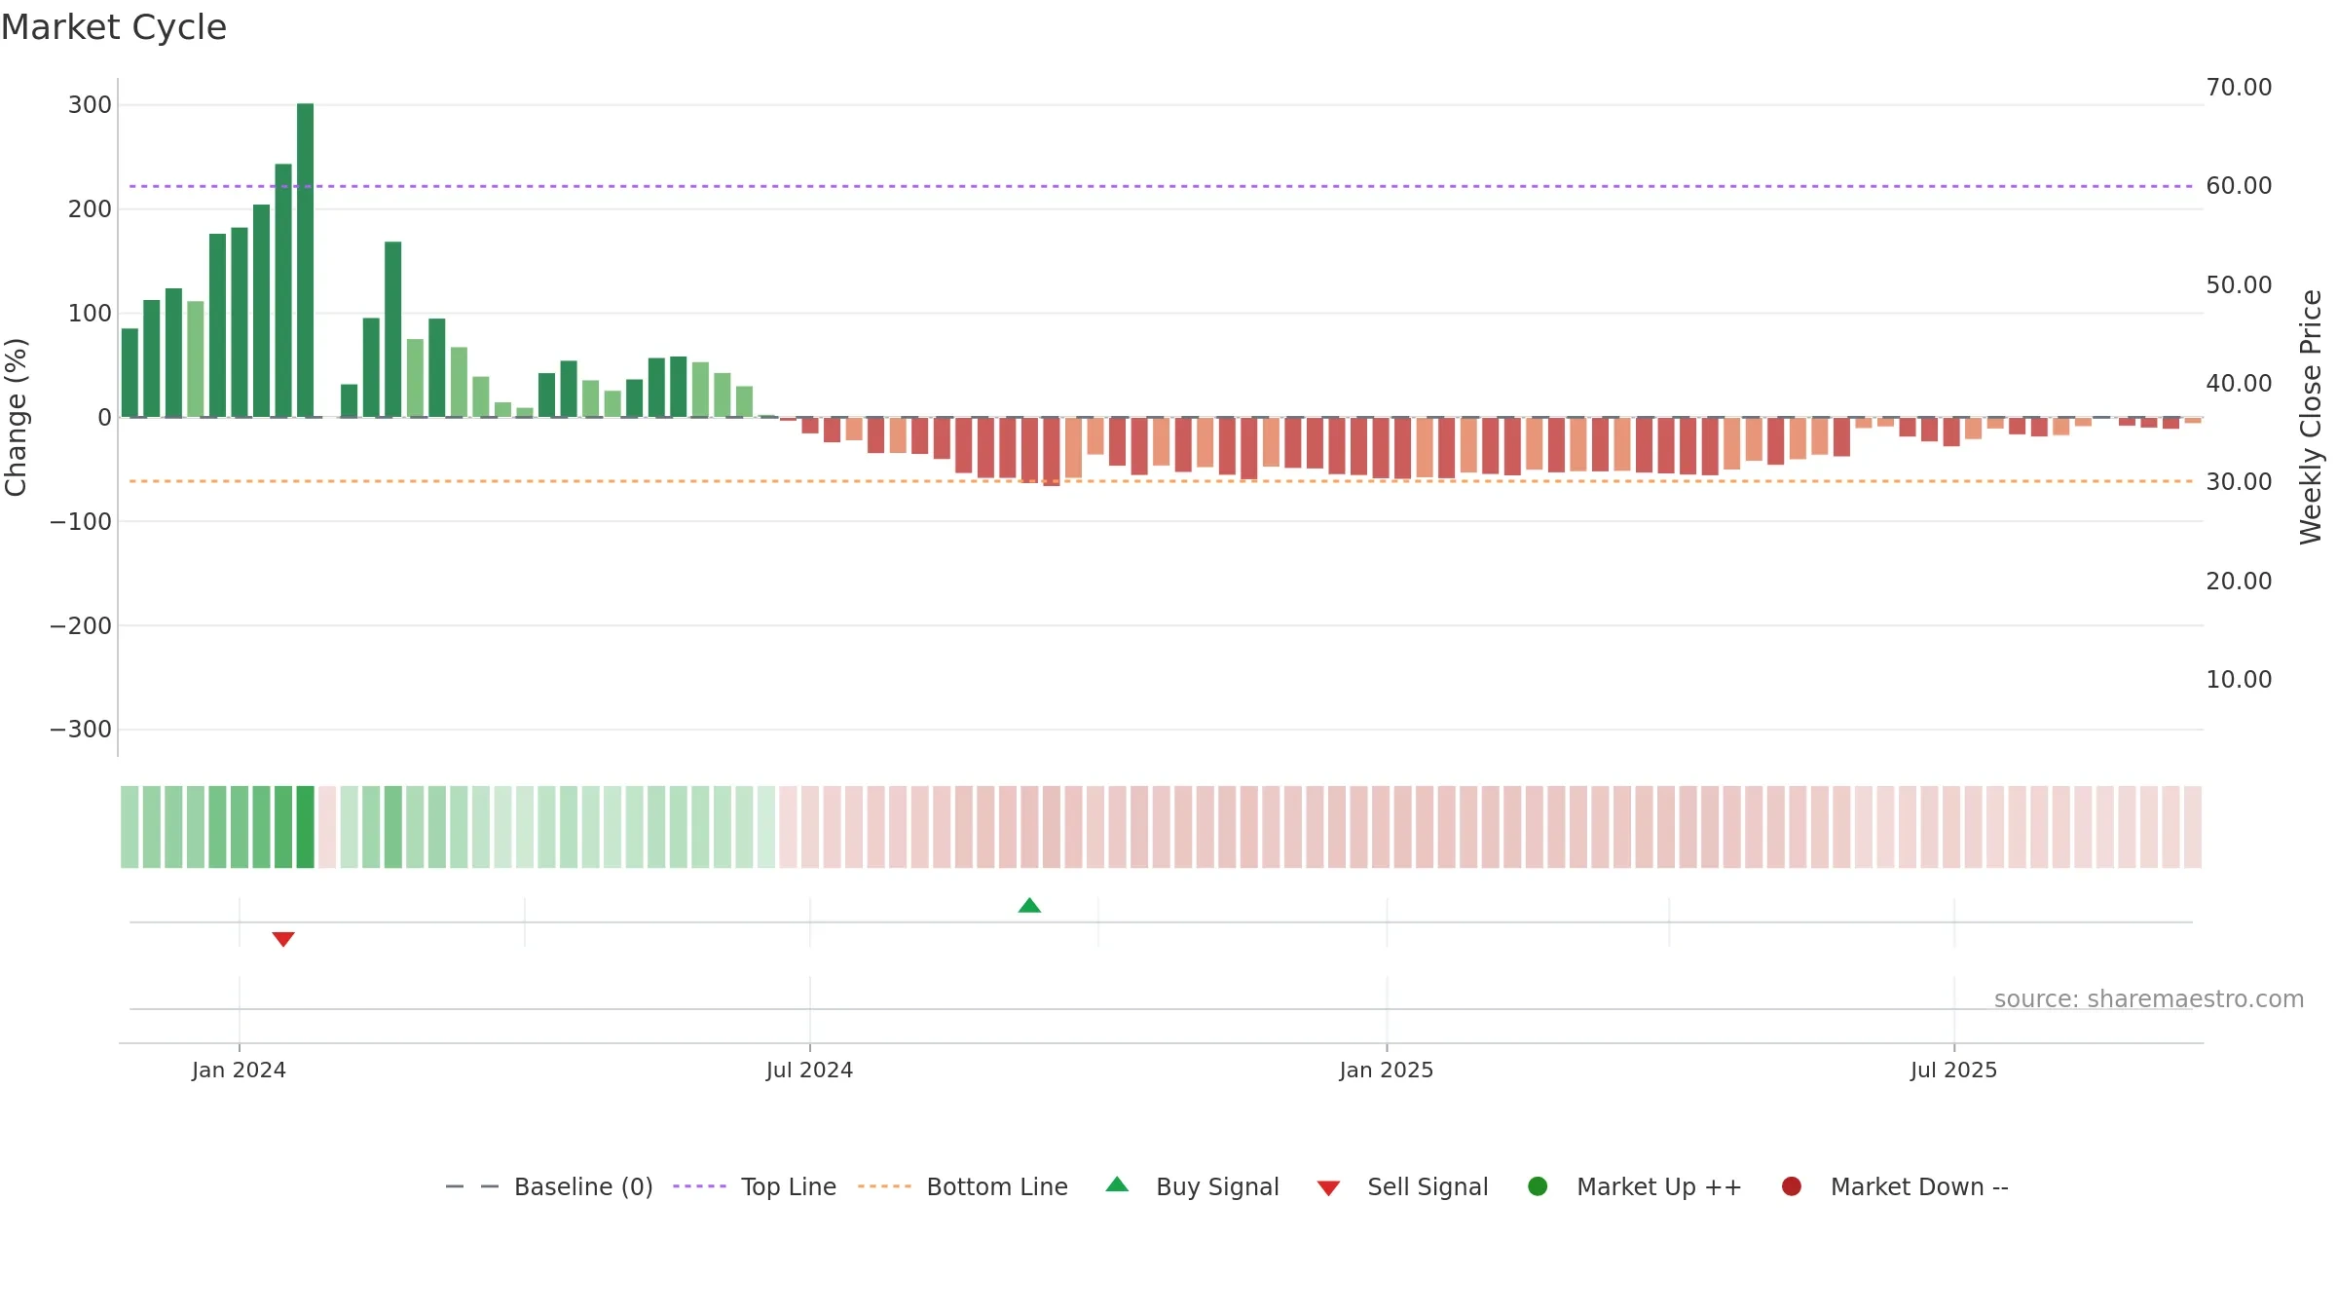Screen dimensions: 2337x1315
Task: Click the tallest green bar reaching 300
Action: coord(305,260)
